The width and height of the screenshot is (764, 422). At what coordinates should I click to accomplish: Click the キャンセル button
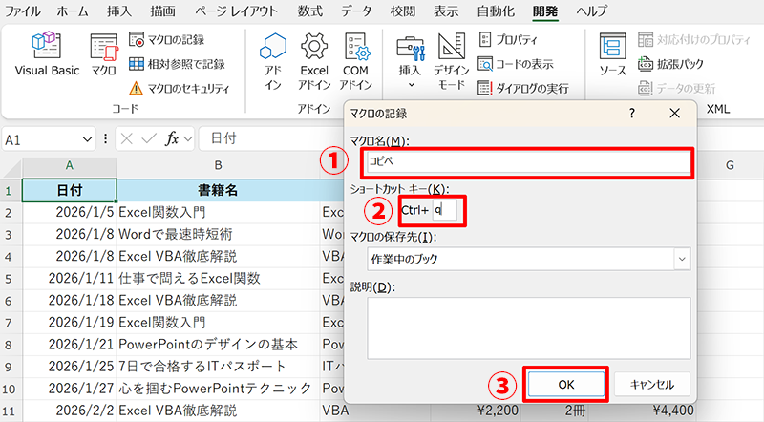point(651,384)
